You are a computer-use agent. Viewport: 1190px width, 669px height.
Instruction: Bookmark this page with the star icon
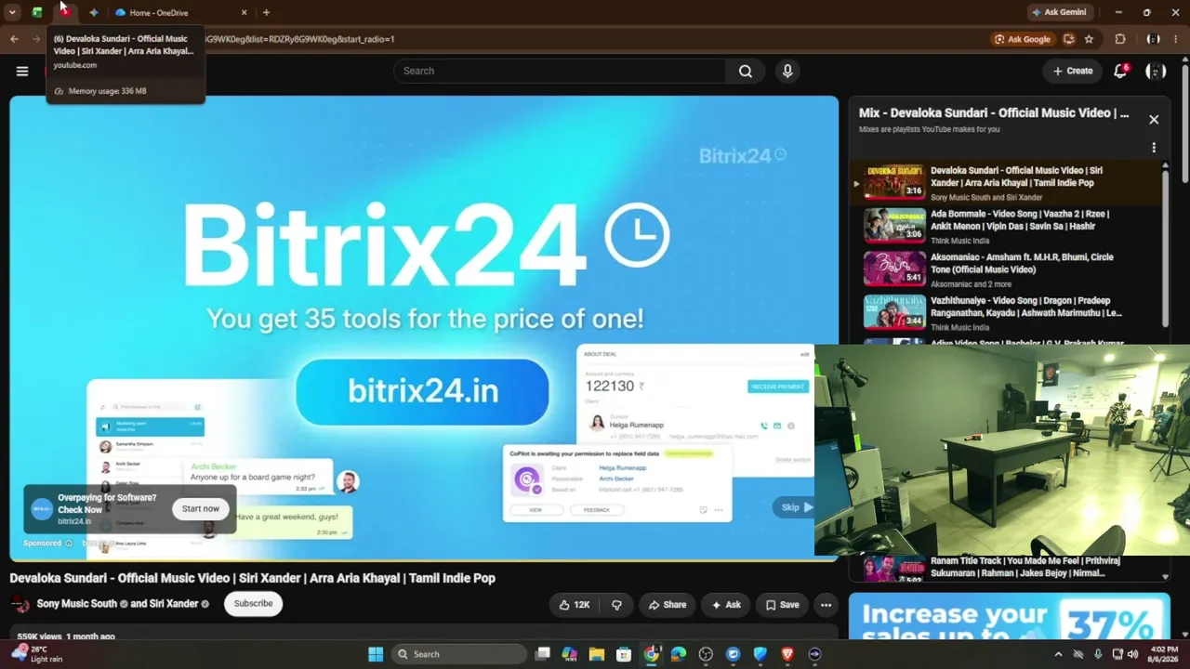pyautogui.click(x=1089, y=39)
